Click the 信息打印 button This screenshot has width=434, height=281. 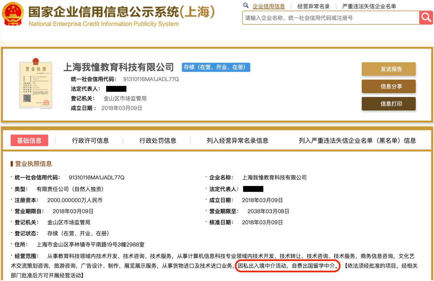[x=388, y=104]
